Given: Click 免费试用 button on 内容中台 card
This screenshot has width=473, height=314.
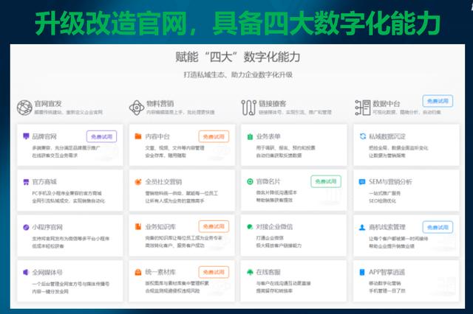Looking at the screenshot, I should (214, 136).
